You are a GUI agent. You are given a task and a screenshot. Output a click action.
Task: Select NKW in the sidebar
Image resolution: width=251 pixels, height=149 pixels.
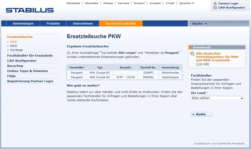(14, 46)
